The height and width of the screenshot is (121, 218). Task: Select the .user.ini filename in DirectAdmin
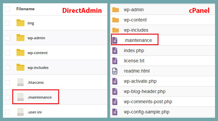[34, 112]
